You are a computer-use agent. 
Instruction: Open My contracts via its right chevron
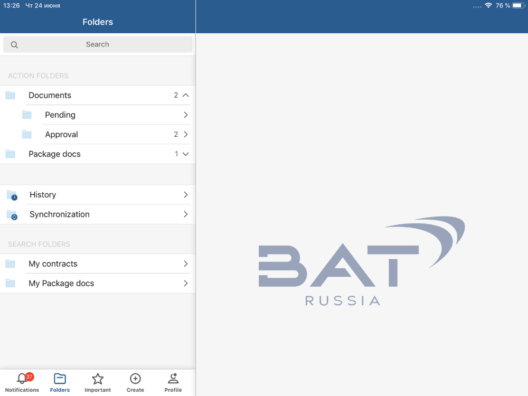click(x=185, y=263)
